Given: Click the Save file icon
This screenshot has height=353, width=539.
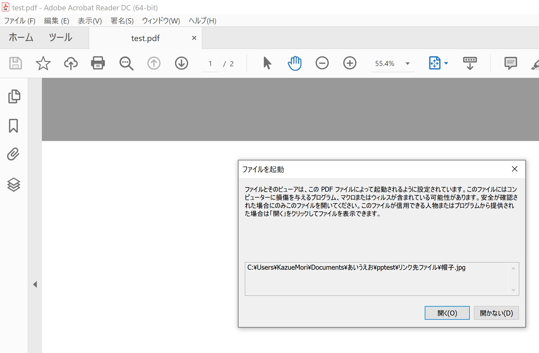Looking at the screenshot, I should coord(15,63).
